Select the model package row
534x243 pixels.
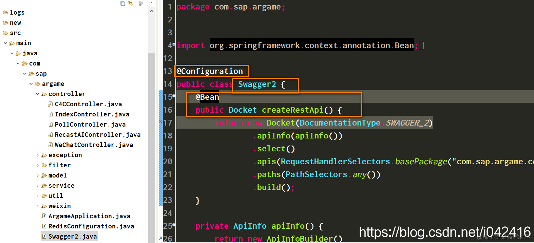point(54,175)
